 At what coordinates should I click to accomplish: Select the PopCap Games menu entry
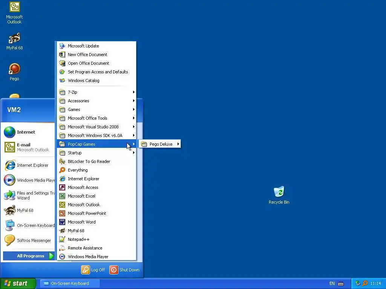tap(96, 144)
